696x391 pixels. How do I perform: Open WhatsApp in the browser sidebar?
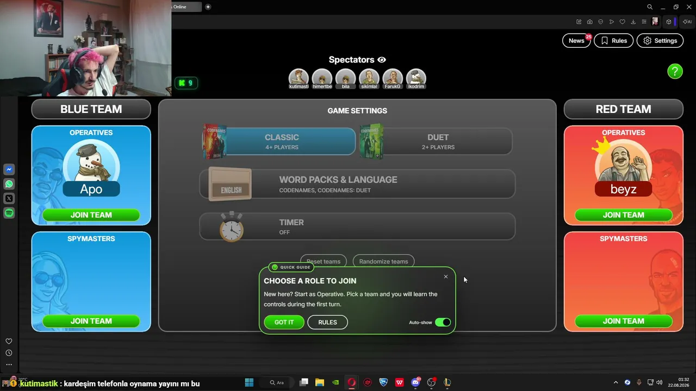click(x=9, y=184)
